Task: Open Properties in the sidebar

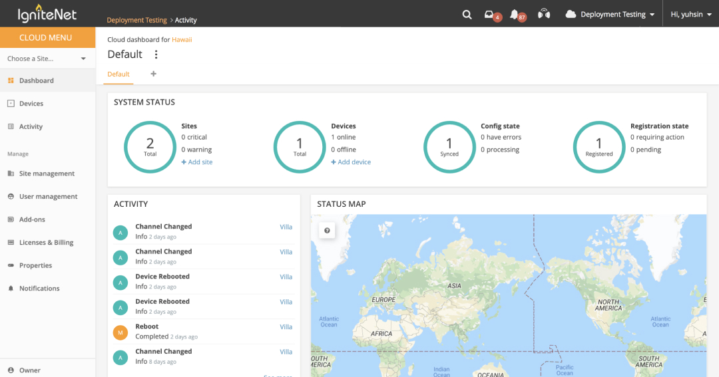Action: tap(48, 265)
